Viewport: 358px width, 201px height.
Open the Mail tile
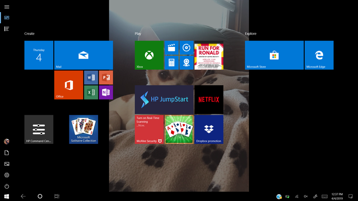click(84, 55)
